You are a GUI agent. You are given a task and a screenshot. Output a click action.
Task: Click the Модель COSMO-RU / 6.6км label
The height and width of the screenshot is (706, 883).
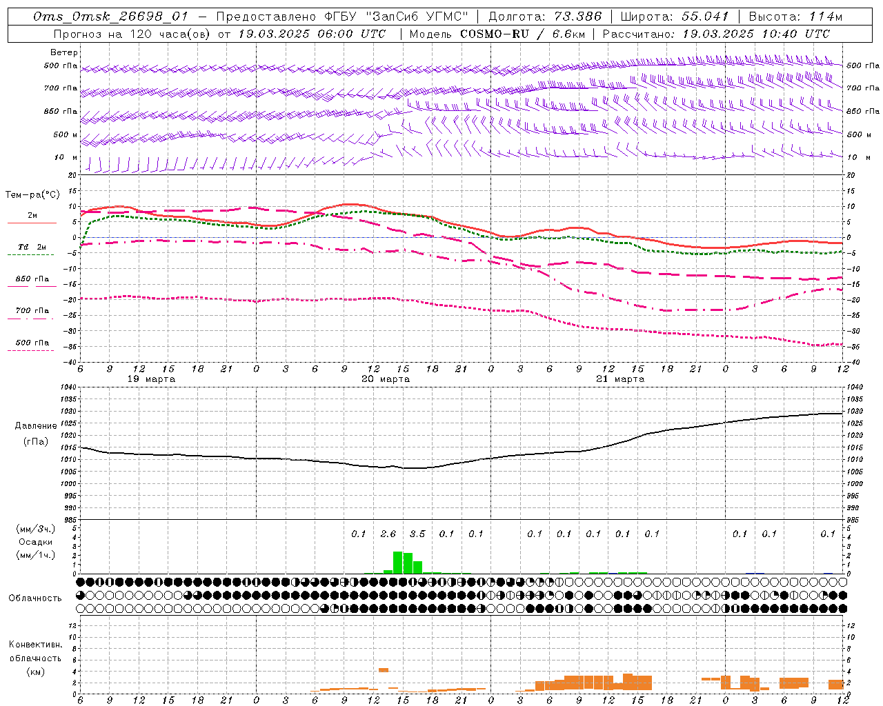coord(497,34)
